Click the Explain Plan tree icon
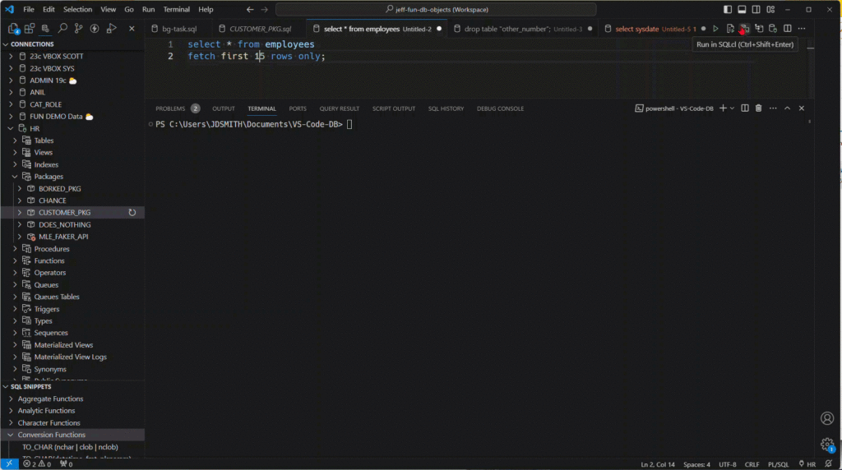This screenshot has width=842, height=470. pos(759,29)
